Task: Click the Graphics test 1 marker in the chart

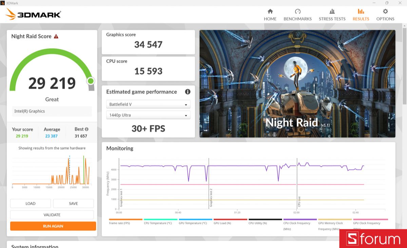Action: pyautogui.click(x=121, y=197)
